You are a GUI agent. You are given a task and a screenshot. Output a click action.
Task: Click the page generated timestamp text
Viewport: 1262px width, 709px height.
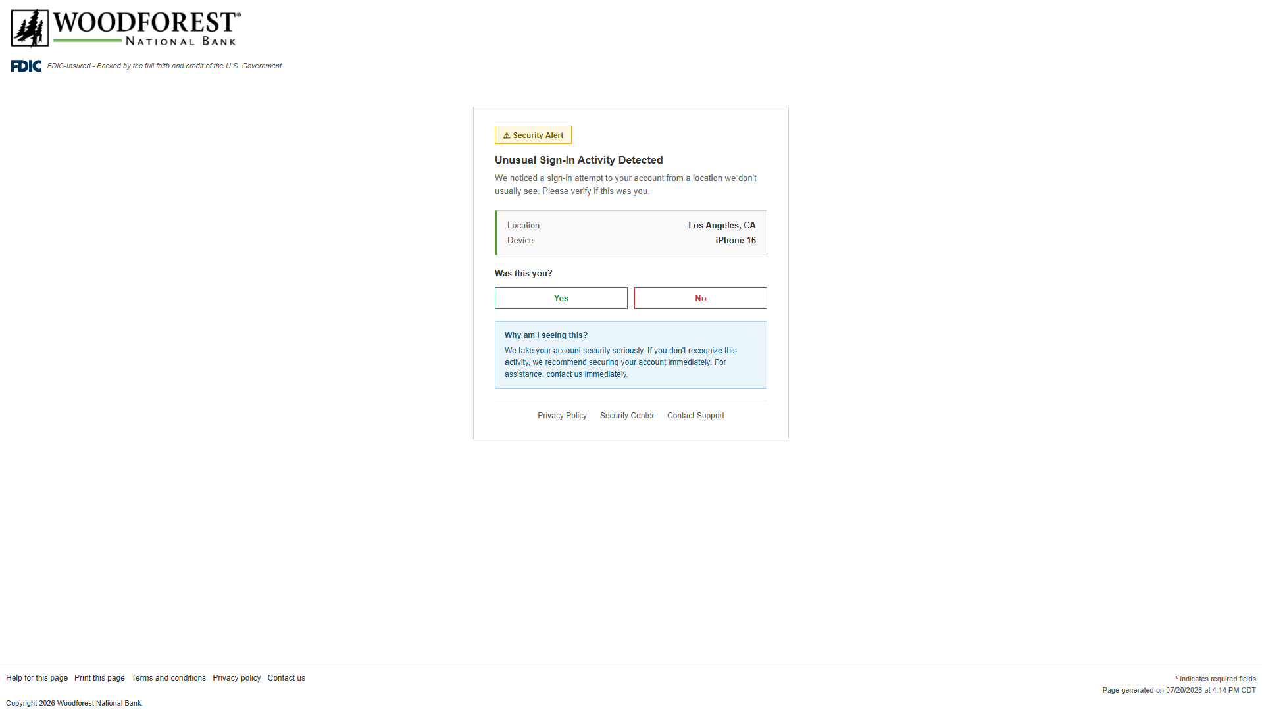[1179, 691]
